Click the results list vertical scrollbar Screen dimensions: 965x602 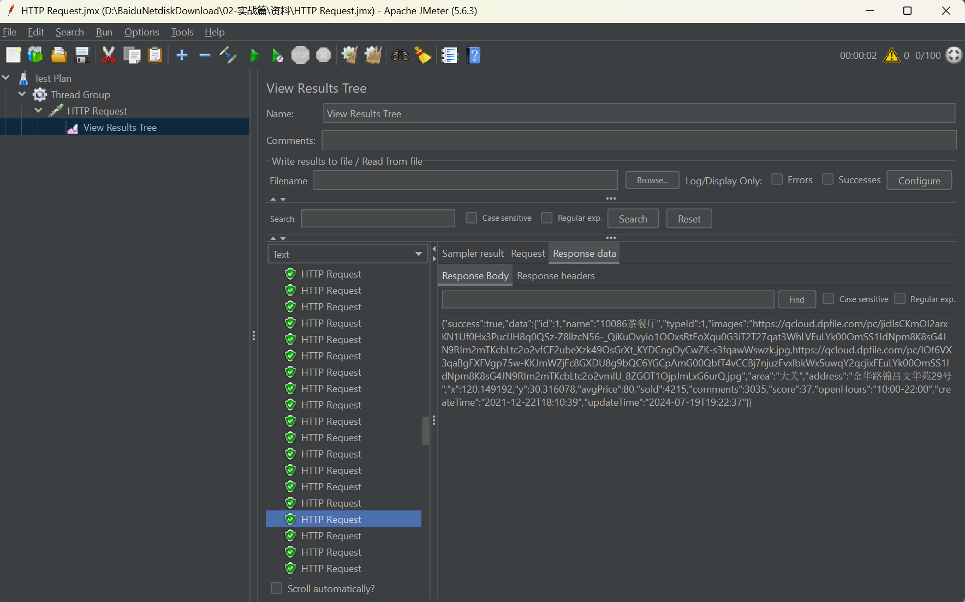426,431
